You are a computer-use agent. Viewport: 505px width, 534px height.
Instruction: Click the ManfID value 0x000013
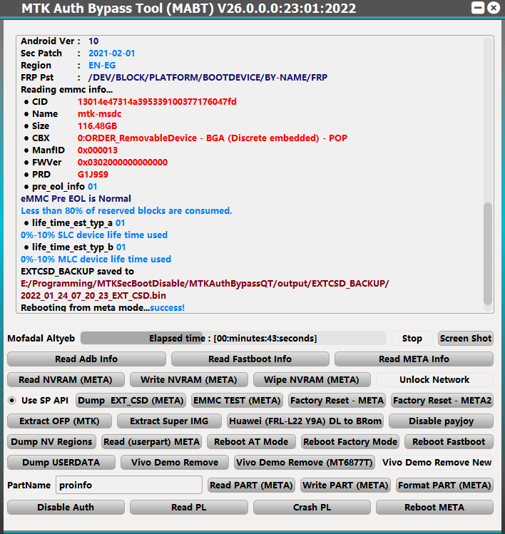point(98,150)
